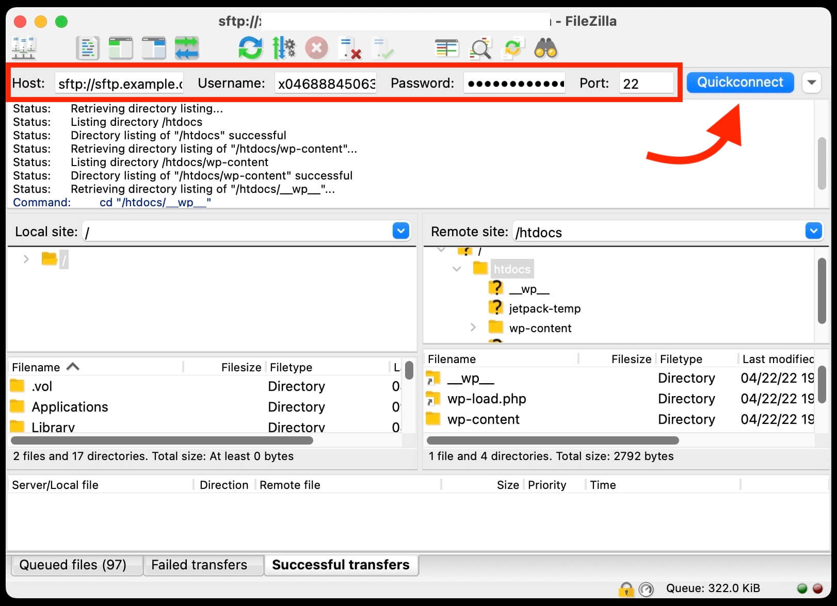Screen dimensions: 837x606
Task: Open directory listing filters icon
Action: (x=447, y=48)
